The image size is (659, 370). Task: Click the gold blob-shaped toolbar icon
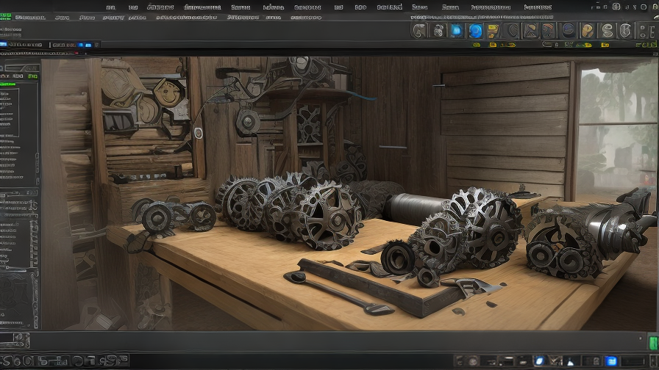coord(587,31)
